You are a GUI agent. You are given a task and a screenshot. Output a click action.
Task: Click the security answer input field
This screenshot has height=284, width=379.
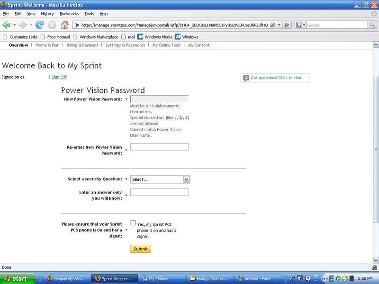[160, 192]
